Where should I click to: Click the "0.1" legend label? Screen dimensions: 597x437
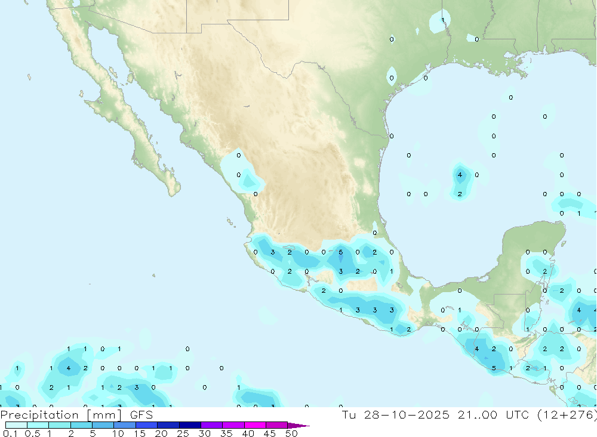(x=10, y=433)
